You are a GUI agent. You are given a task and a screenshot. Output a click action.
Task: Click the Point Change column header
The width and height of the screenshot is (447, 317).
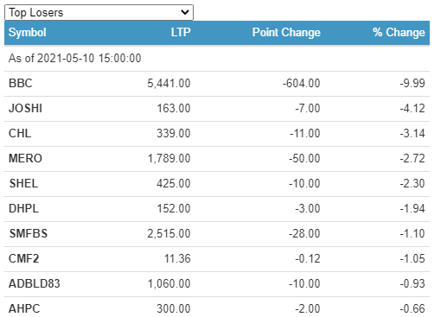coord(286,32)
